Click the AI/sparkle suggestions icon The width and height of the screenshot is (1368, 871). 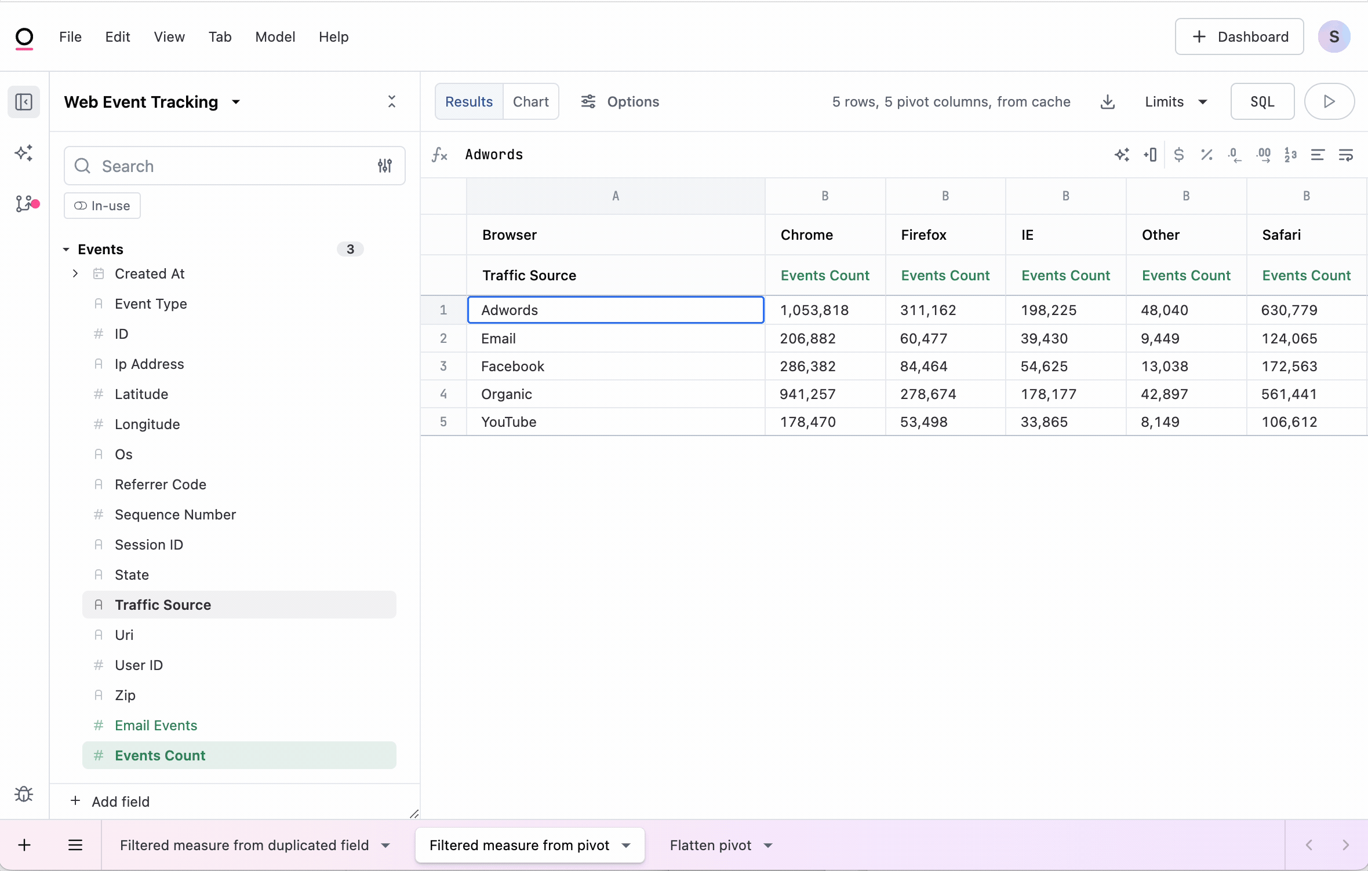[24, 153]
